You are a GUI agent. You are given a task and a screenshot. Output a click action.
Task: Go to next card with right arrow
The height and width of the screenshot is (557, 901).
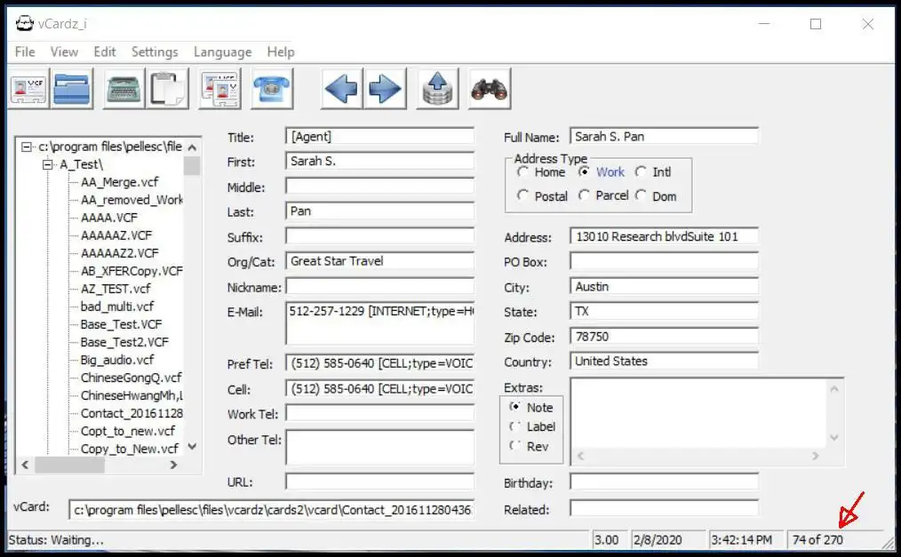[x=385, y=90]
